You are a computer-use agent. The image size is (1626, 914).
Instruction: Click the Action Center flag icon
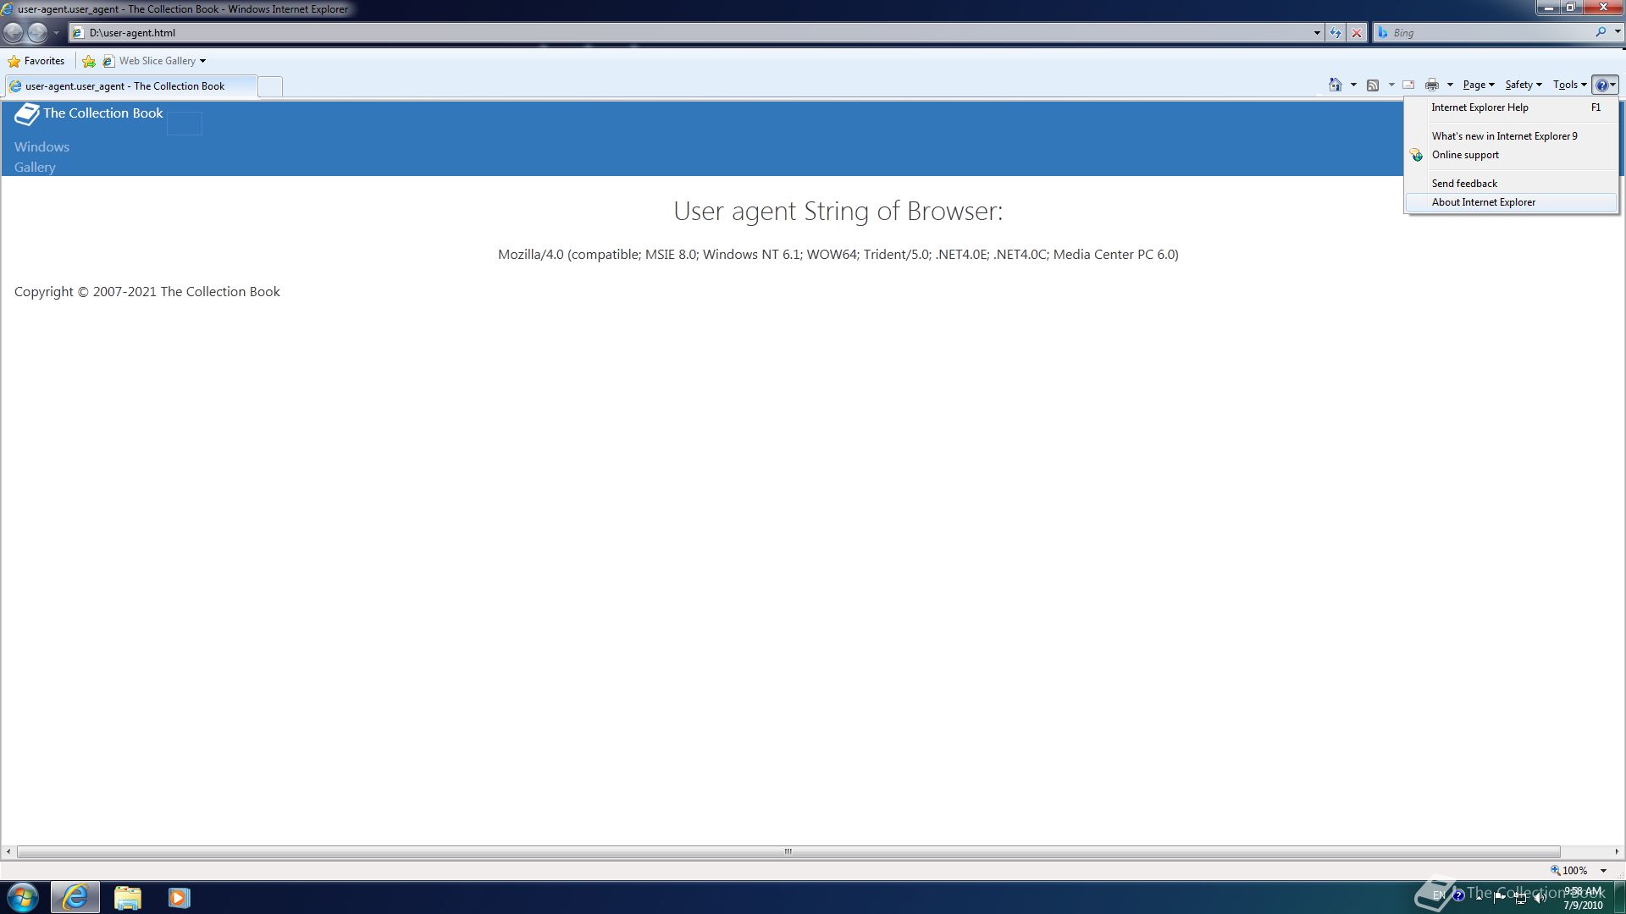1499,897
